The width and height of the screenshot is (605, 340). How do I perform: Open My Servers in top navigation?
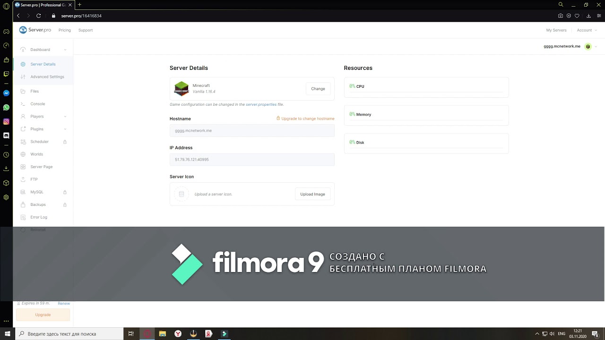point(556,30)
